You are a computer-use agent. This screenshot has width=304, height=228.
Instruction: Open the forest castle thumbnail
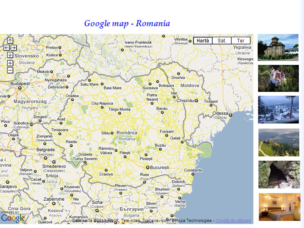click(x=278, y=78)
